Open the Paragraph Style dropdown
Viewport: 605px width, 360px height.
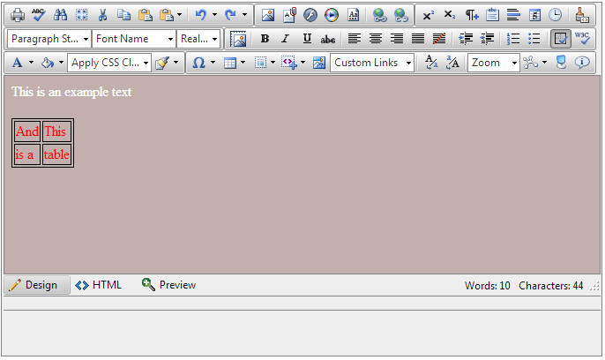(49, 39)
